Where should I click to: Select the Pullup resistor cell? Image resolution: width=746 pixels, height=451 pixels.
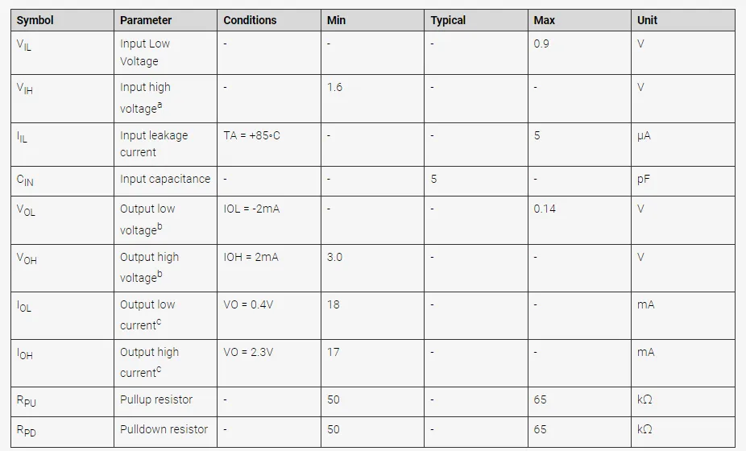[x=156, y=399]
